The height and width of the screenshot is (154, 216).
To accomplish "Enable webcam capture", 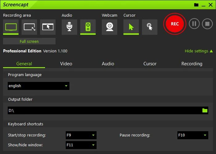I will coord(110,27).
